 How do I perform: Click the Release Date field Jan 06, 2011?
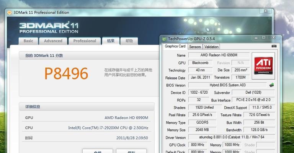(x=200, y=77)
